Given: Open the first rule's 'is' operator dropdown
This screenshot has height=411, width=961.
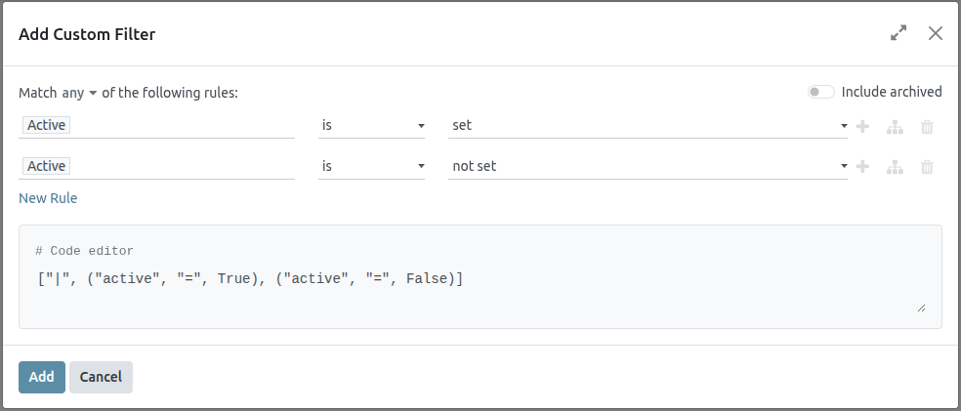Looking at the screenshot, I should coord(373,126).
